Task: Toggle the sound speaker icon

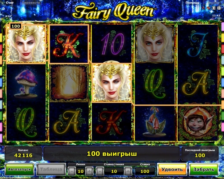Action: [209, 8]
